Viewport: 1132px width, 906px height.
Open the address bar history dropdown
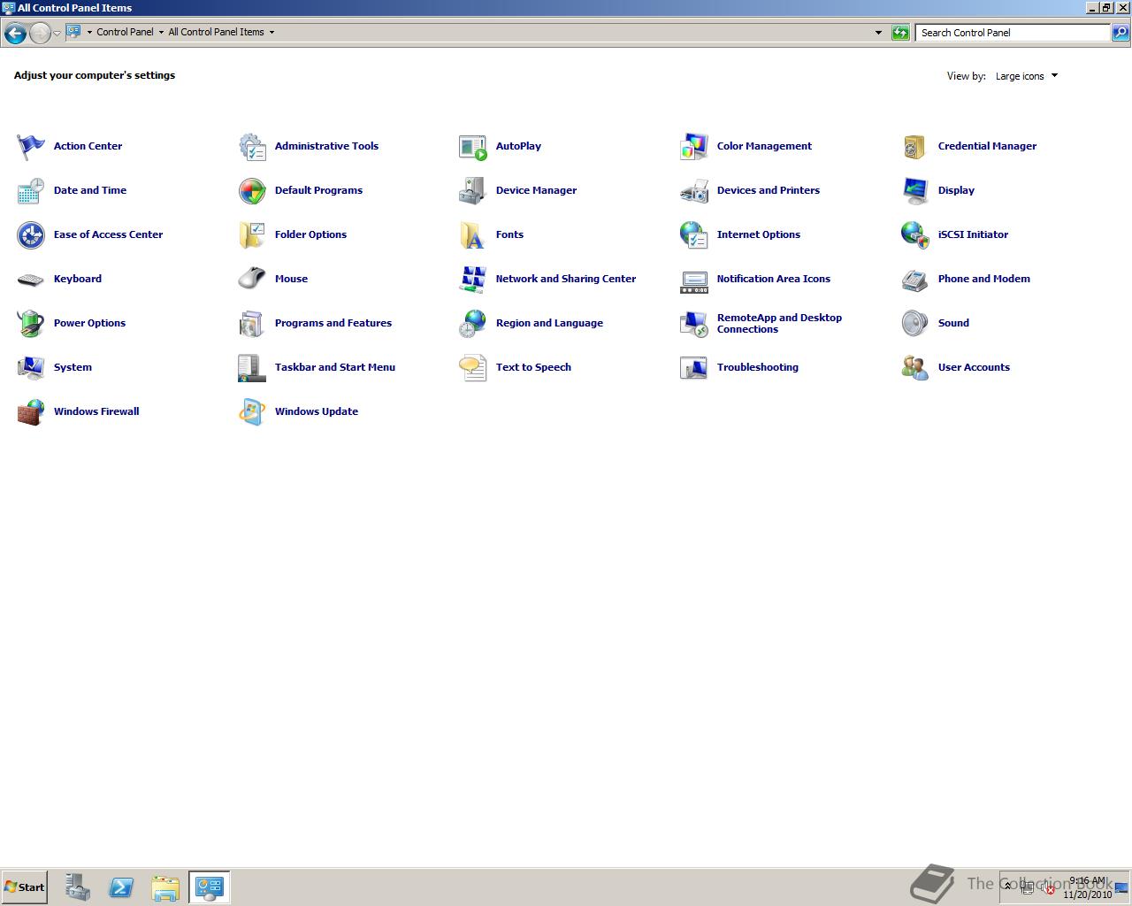pos(878,33)
